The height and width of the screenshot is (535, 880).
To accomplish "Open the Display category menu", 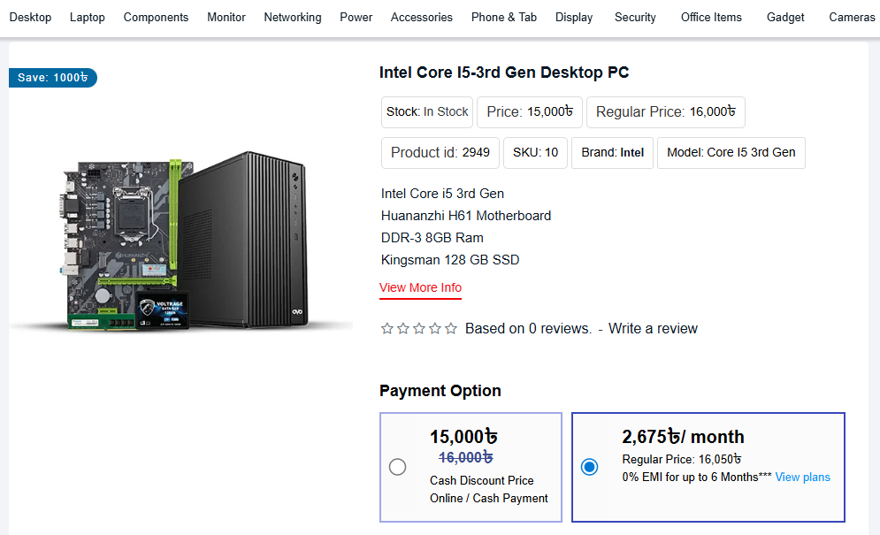I will pos(574,18).
